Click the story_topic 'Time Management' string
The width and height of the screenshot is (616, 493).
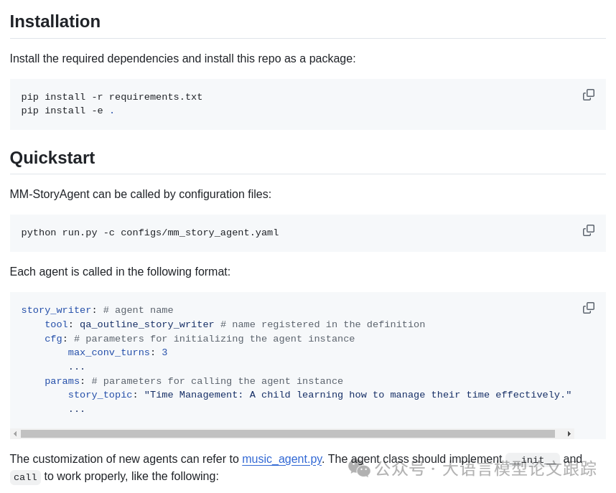tap(358, 395)
